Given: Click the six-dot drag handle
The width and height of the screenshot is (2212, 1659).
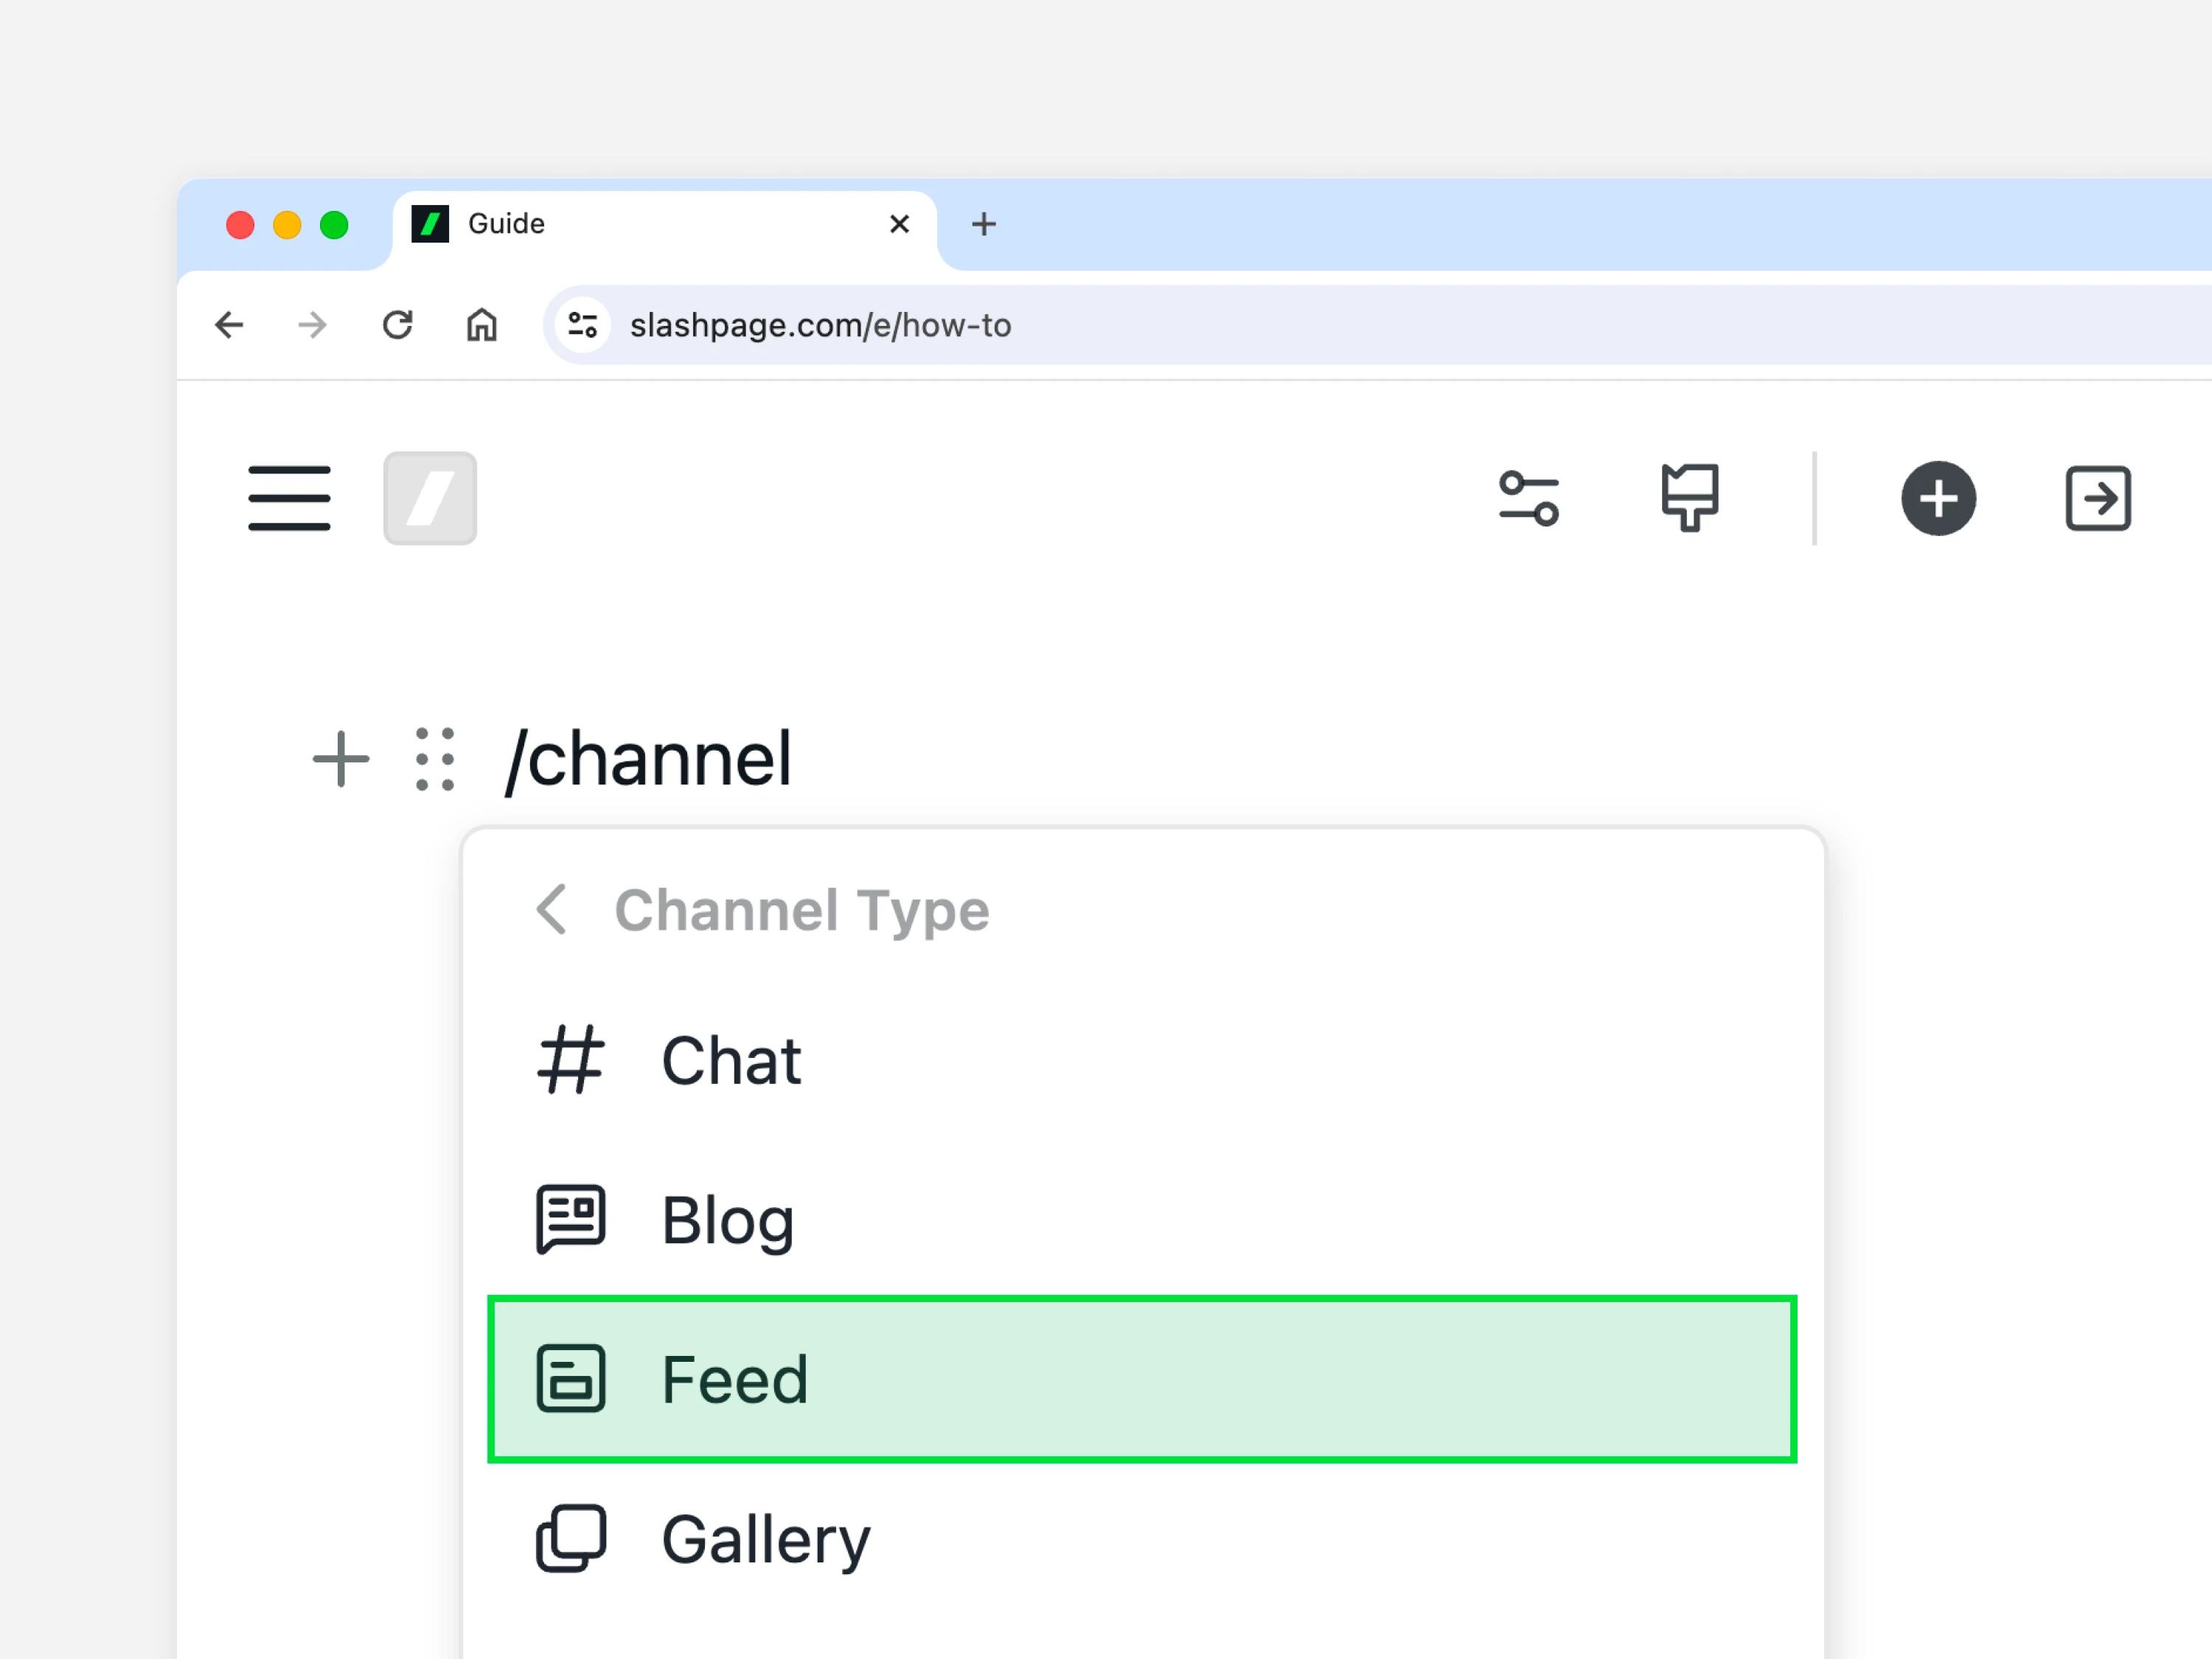Looking at the screenshot, I should point(435,760).
